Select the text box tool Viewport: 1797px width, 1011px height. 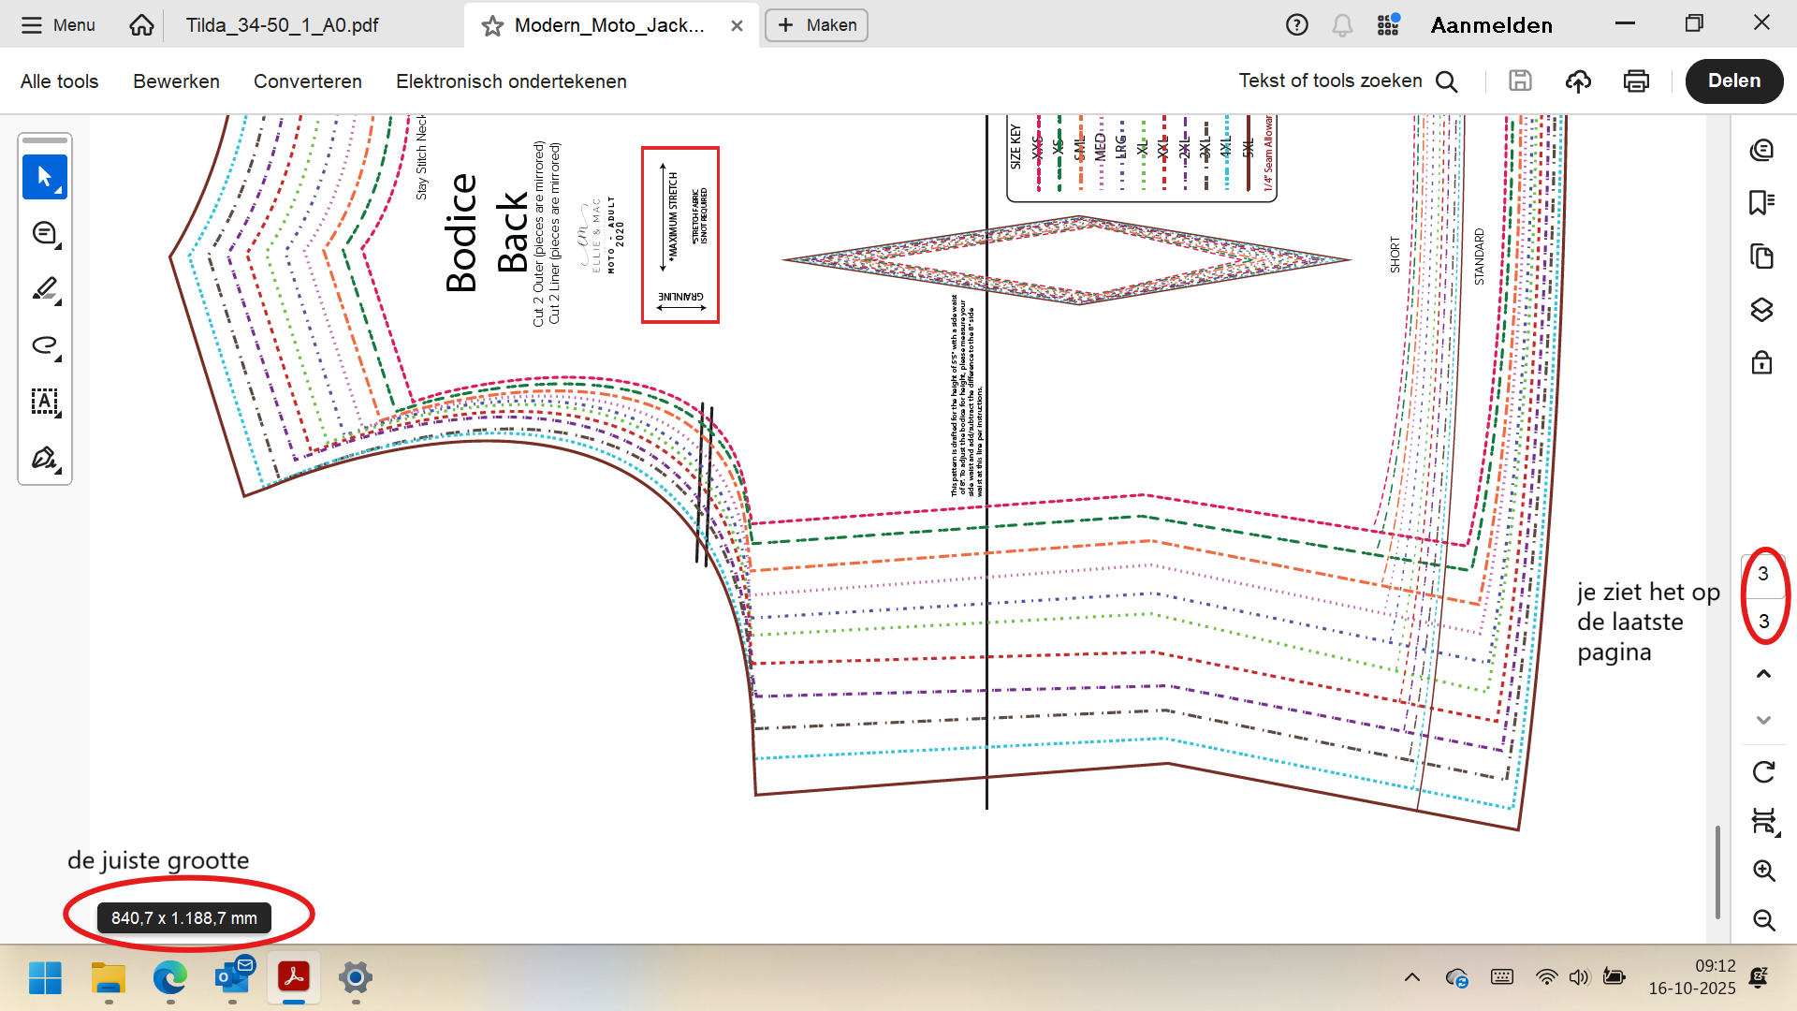44,402
